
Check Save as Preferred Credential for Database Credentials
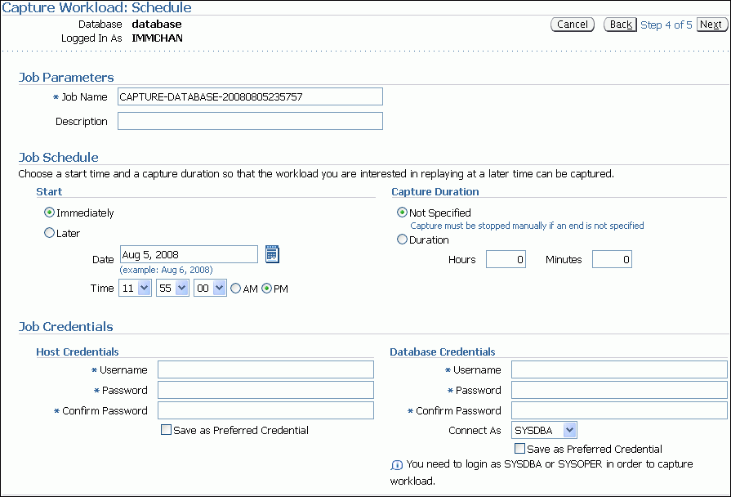pos(519,448)
